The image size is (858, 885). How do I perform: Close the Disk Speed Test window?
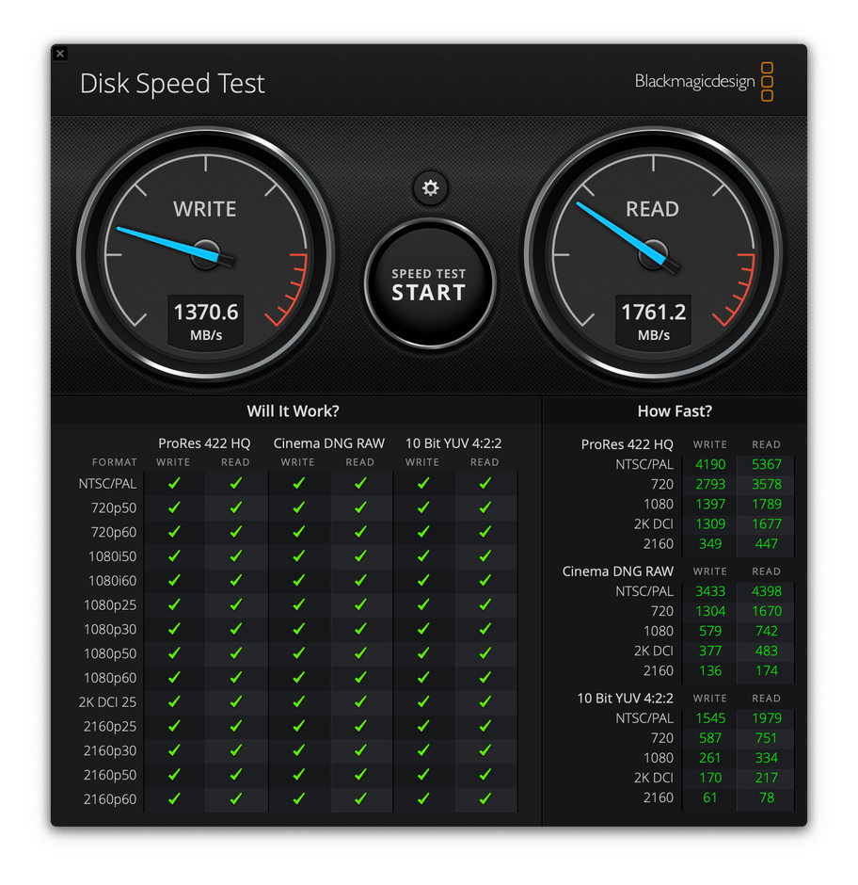(60, 54)
